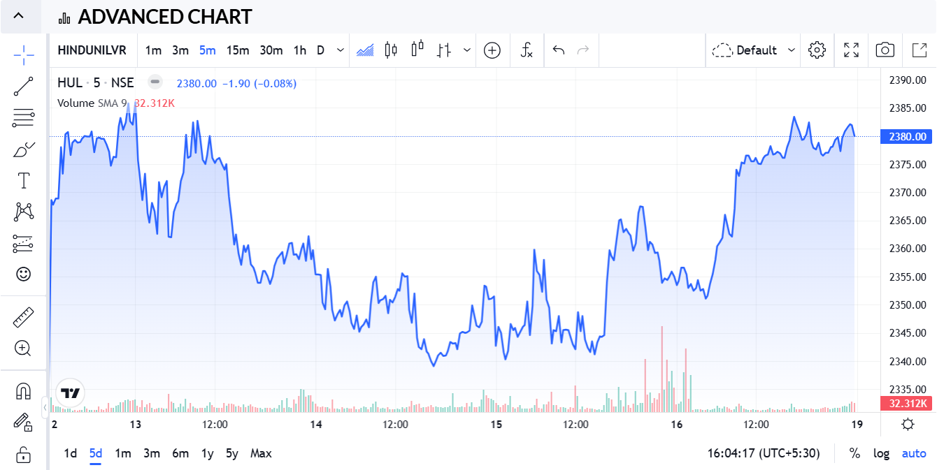Select the Text annotation tool

click(x=23, y=181)
